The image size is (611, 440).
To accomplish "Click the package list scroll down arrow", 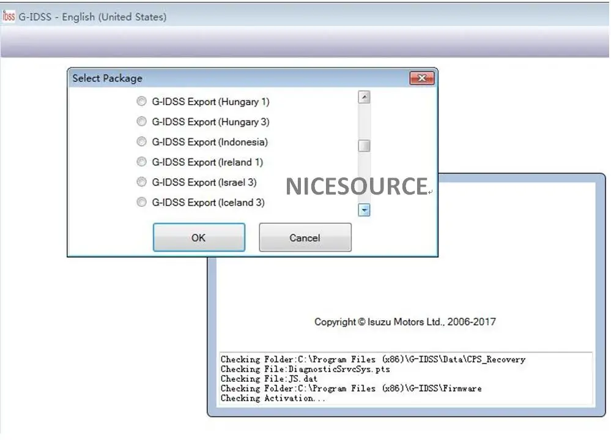I will [x=364, y=210].
